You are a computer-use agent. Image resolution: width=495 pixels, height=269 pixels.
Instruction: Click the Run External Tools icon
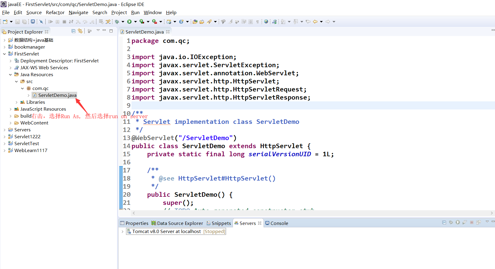click(x=154, y=22)
